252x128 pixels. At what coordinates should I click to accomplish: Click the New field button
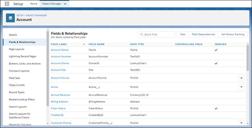click(183, 35)
